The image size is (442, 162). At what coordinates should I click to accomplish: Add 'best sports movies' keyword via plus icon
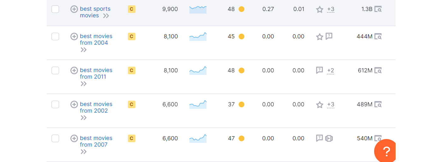coord(74,9)
